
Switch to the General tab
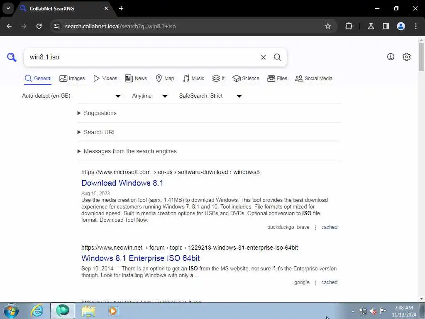[x=38, y=79]
